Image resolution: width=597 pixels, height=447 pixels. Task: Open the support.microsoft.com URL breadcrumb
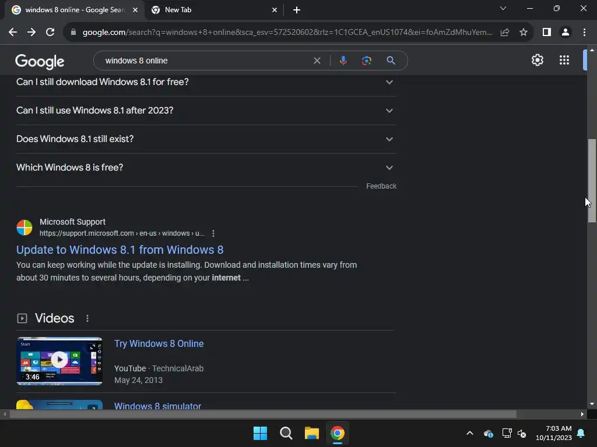coord(122,233)
